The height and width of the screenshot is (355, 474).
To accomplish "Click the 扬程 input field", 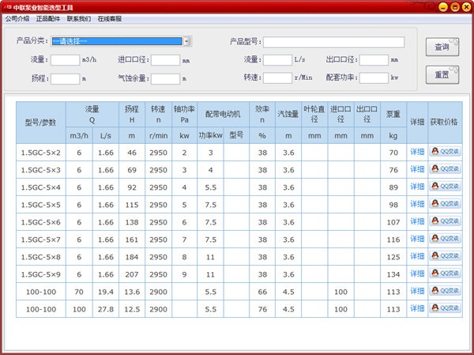I will [66, 79].
